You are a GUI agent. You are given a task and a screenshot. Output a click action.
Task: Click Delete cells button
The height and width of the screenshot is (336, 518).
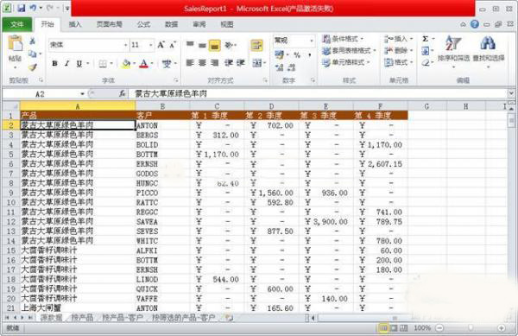click(x=398, y=51)
